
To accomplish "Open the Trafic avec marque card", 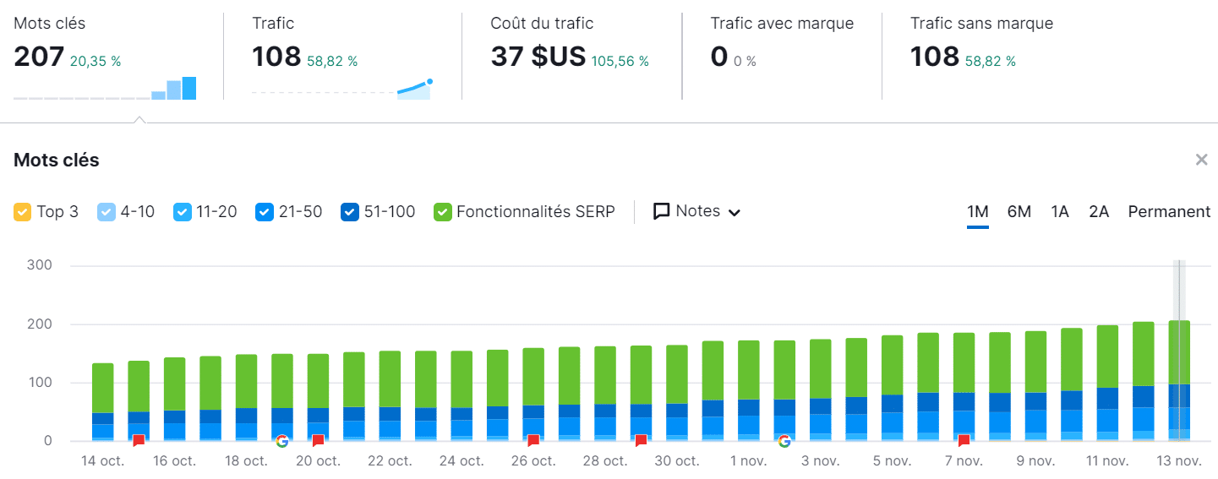I will pos(782,57).
